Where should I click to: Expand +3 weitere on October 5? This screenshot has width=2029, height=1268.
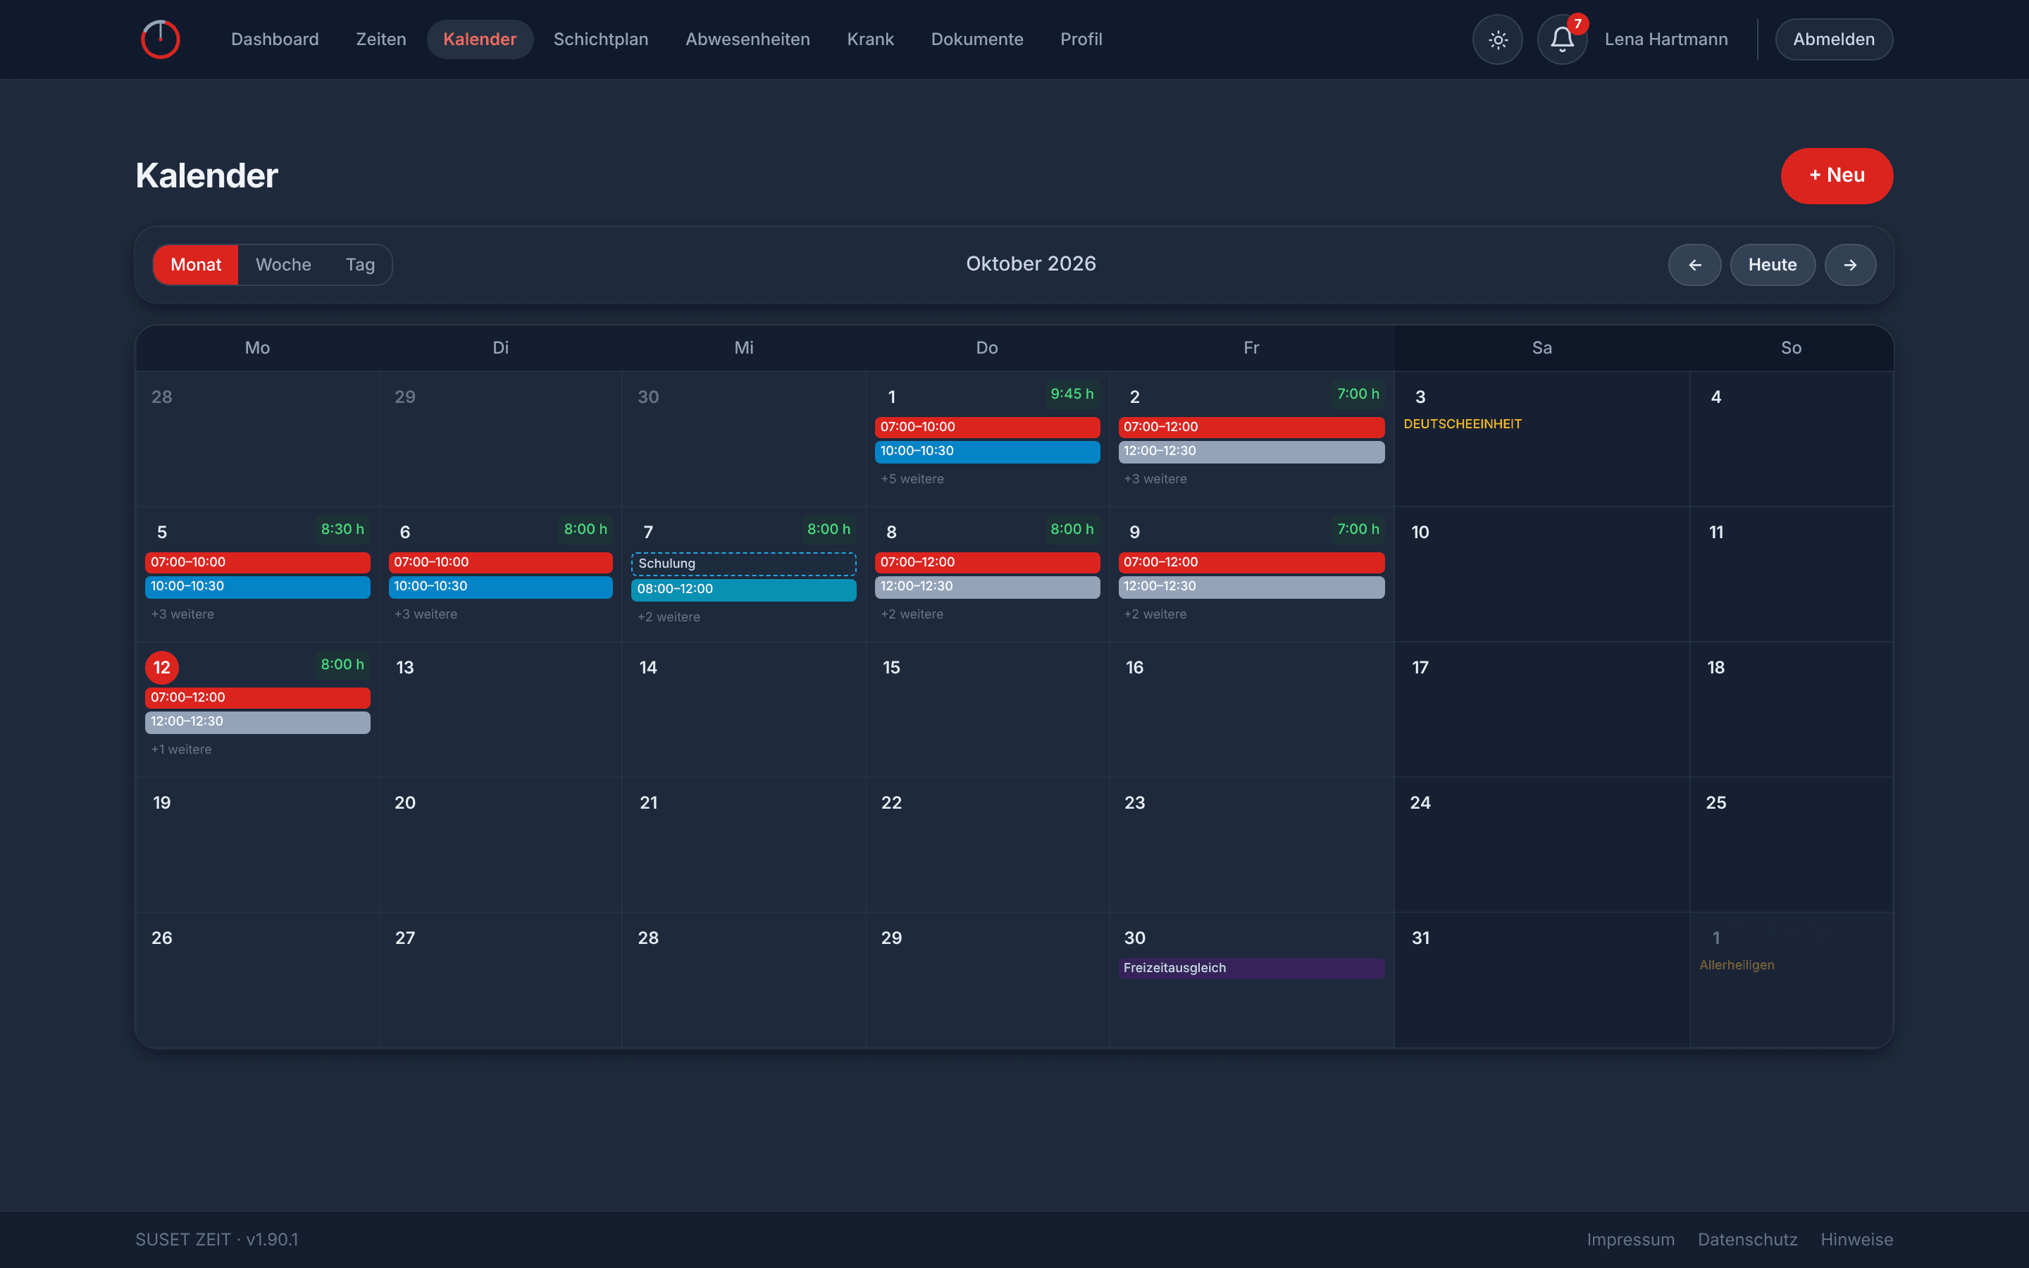tap(182, 614)
